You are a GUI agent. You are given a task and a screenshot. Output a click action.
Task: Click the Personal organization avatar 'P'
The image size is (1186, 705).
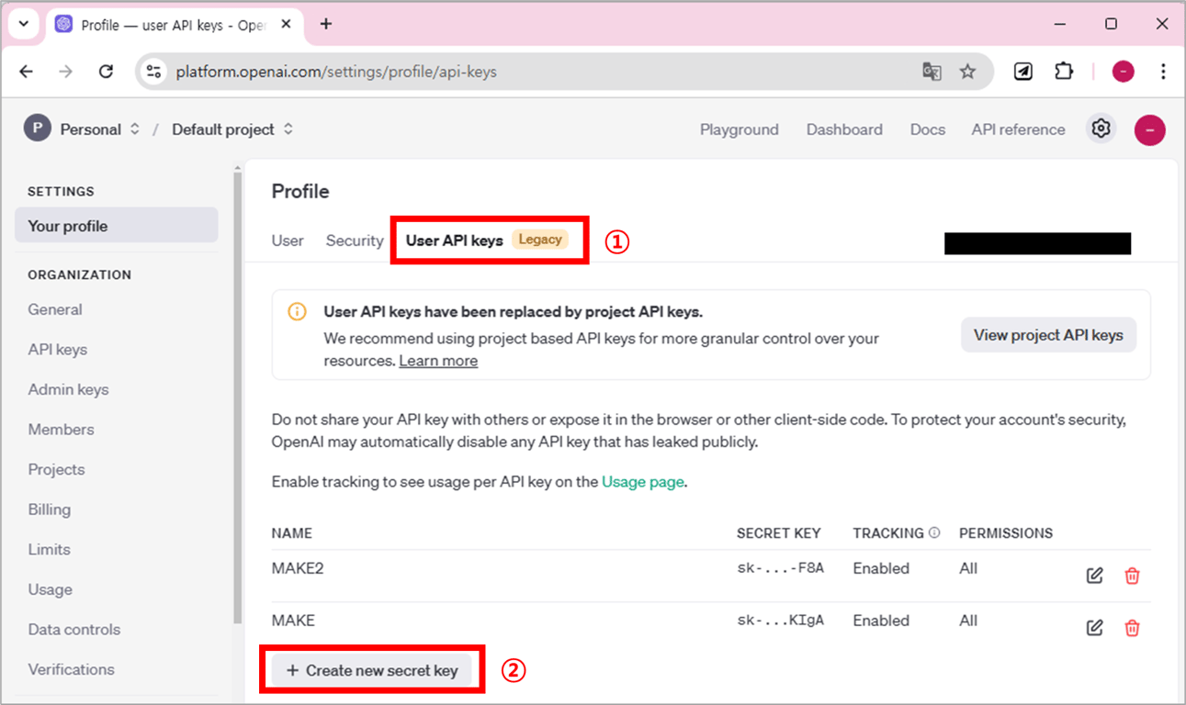tap(37, 129)
